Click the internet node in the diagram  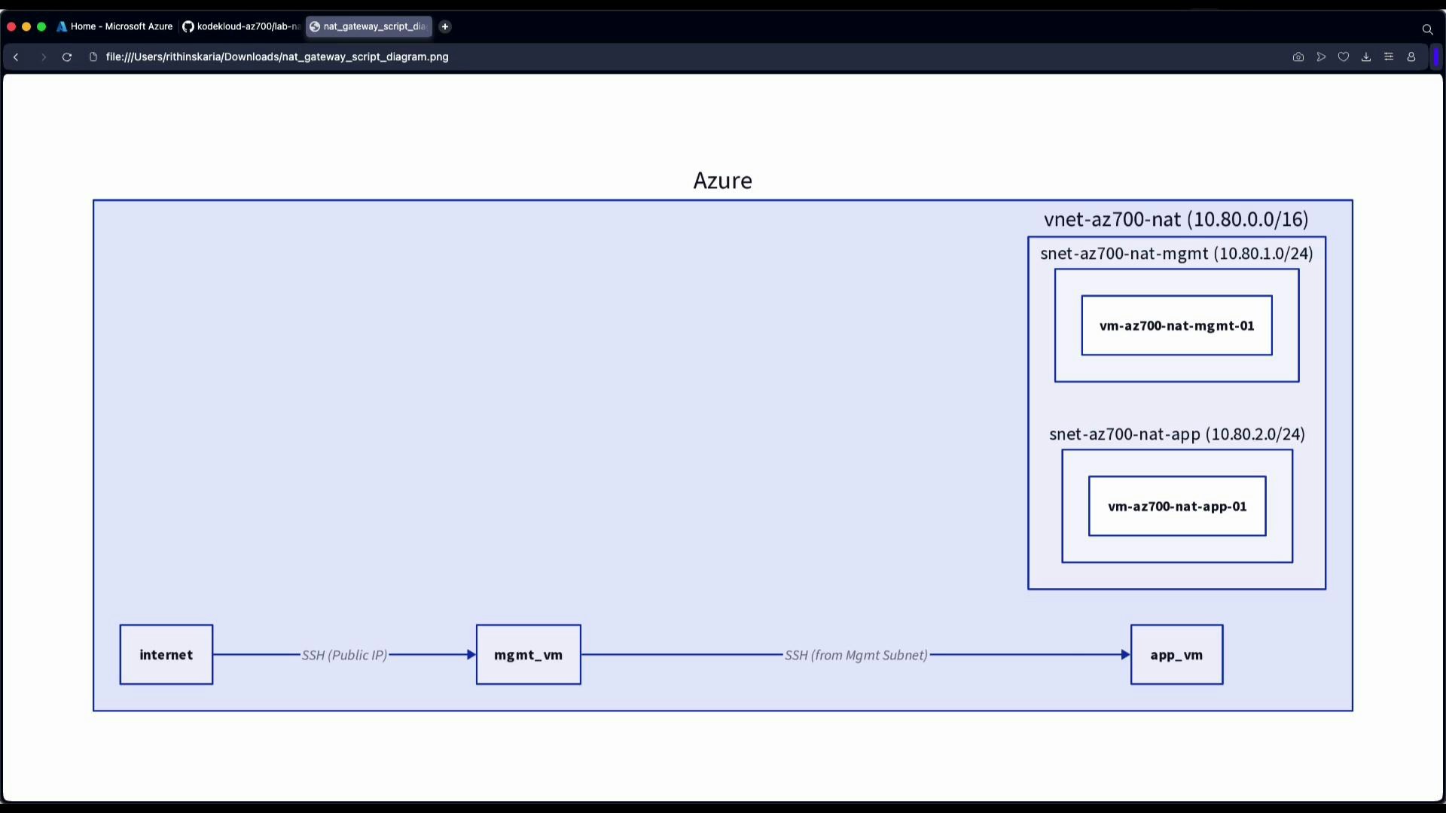[166, 654]
